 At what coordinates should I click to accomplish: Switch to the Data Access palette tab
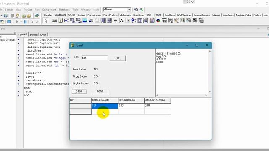click(x=94, y=15)
